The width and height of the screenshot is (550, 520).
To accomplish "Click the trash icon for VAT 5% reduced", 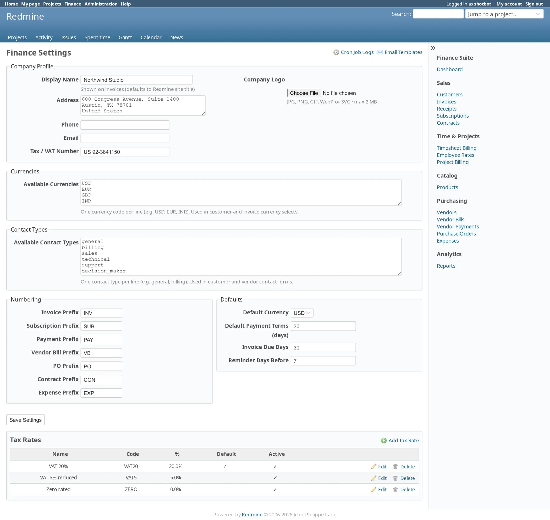I will (395, 478).
